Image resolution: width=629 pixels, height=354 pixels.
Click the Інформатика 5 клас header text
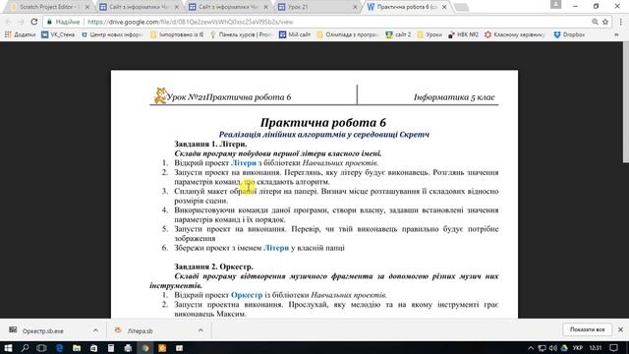[x=454, y=97]
